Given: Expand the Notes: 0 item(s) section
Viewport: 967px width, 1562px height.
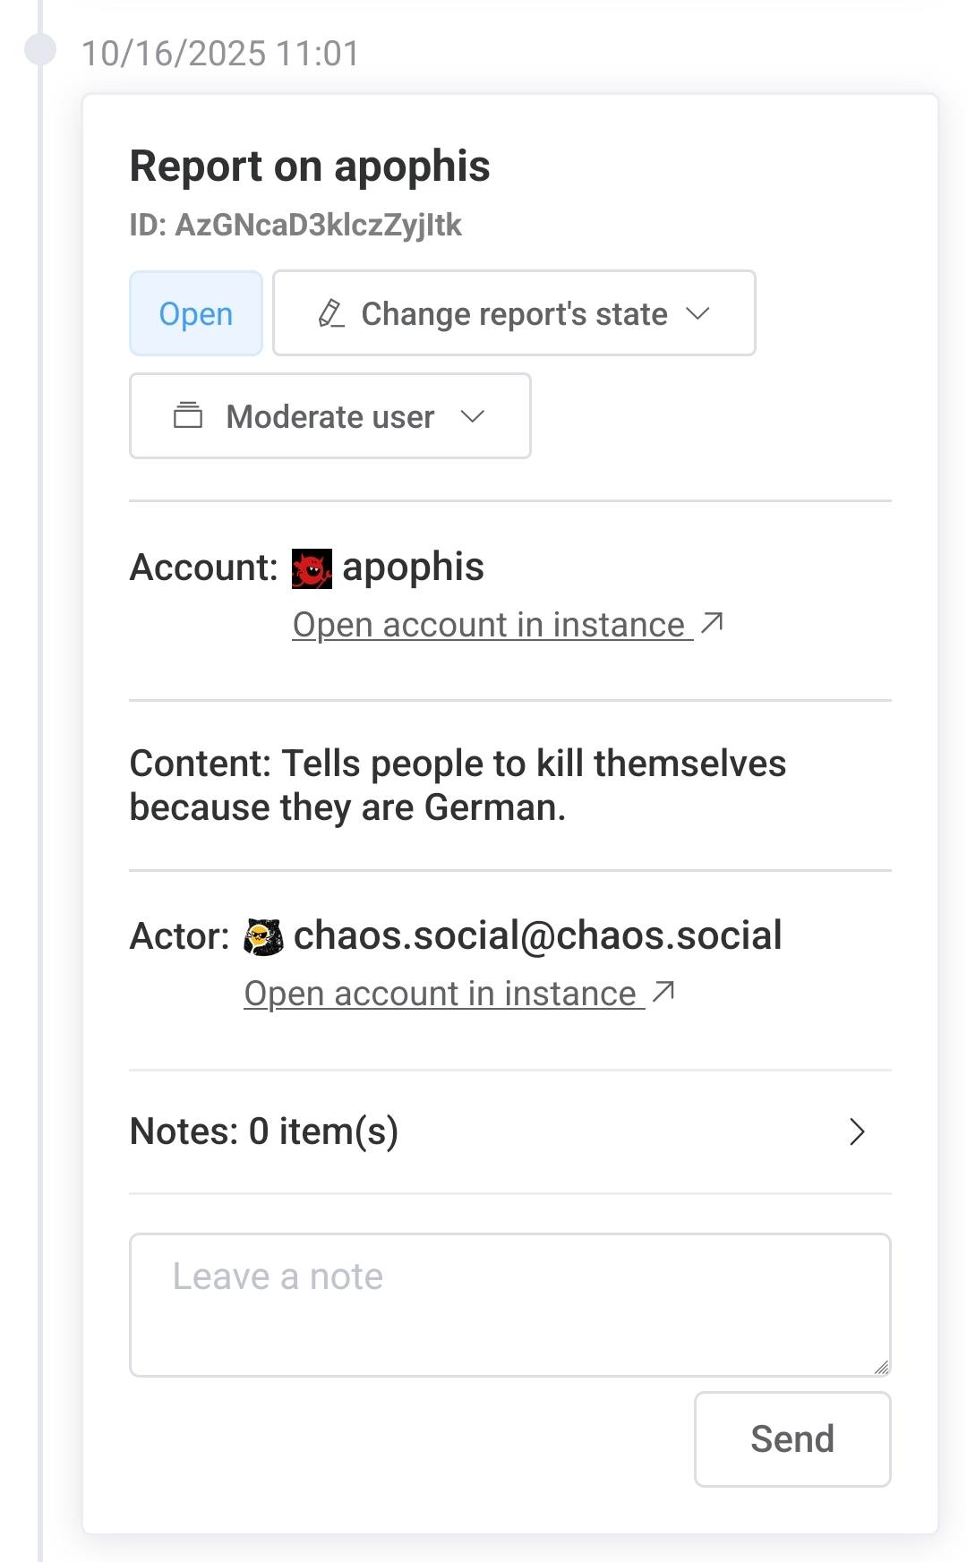Looking at the screenshot, I should coord(264,1132).
